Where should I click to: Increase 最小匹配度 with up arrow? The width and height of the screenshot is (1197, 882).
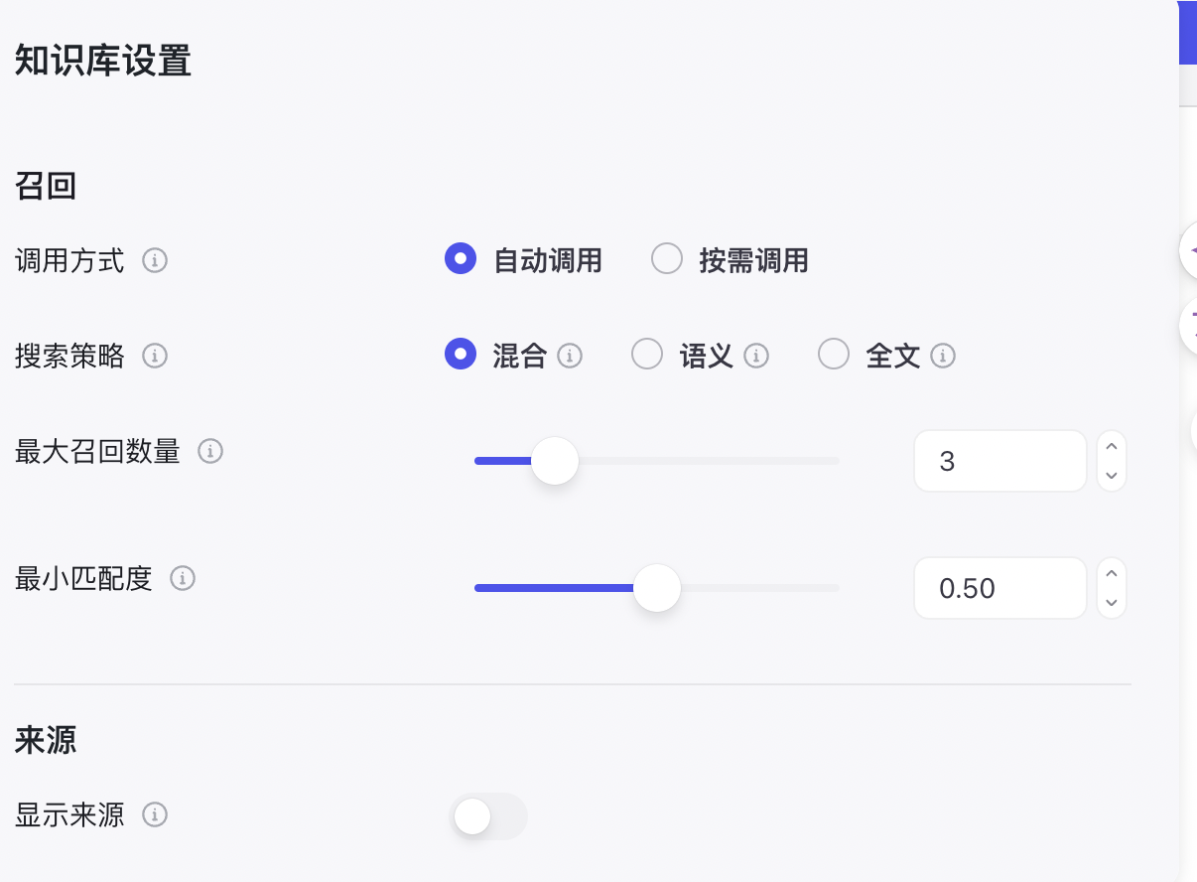coord(1112,574)
